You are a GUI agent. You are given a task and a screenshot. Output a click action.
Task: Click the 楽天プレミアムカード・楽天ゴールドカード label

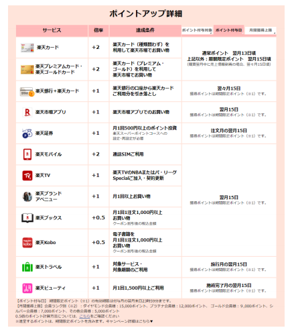pos(58,69)
